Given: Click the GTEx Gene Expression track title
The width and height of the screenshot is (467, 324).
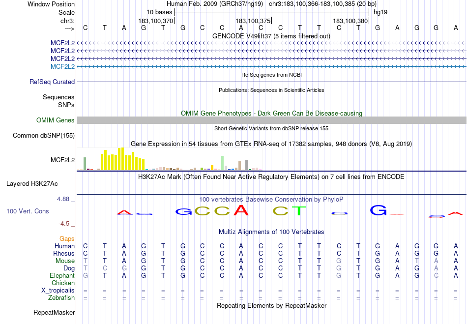Looking at the screenshot, I should [x=271, y=144].
